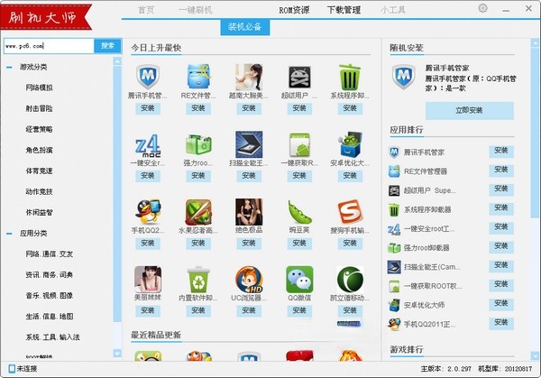The width and height of the screenshot is (541, 378).
Task: Install 水果忍者 with its 安装 button
Action: point(198,244)
